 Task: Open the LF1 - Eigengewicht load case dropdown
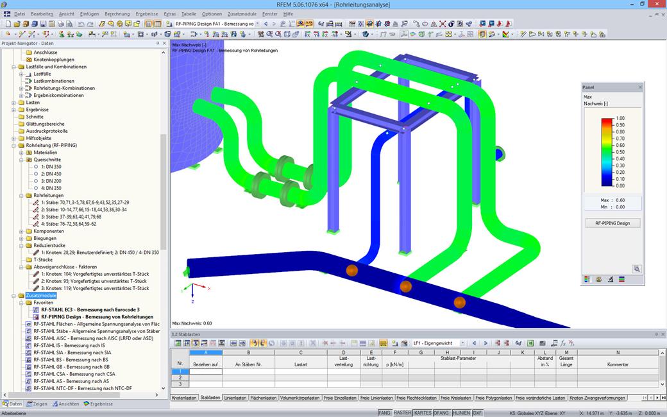tap(462, 343)
